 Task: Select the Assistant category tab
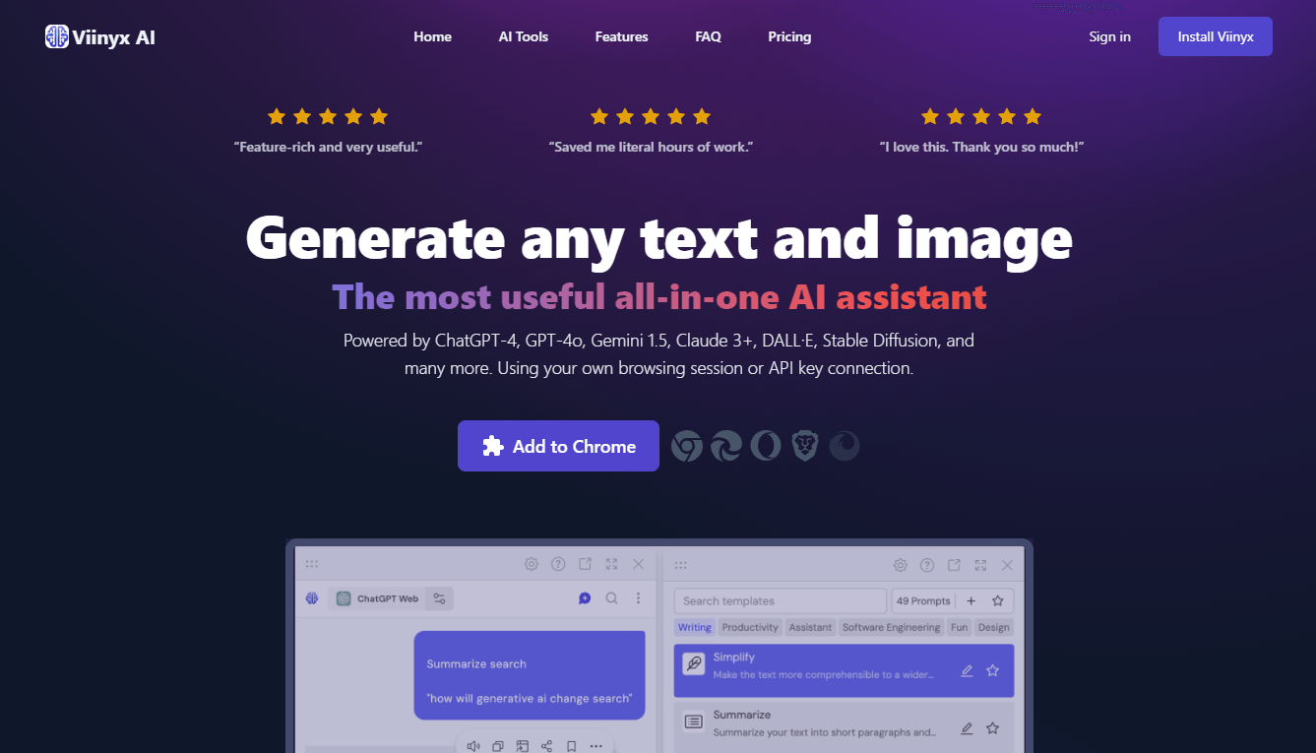click(x=811, y=627)
